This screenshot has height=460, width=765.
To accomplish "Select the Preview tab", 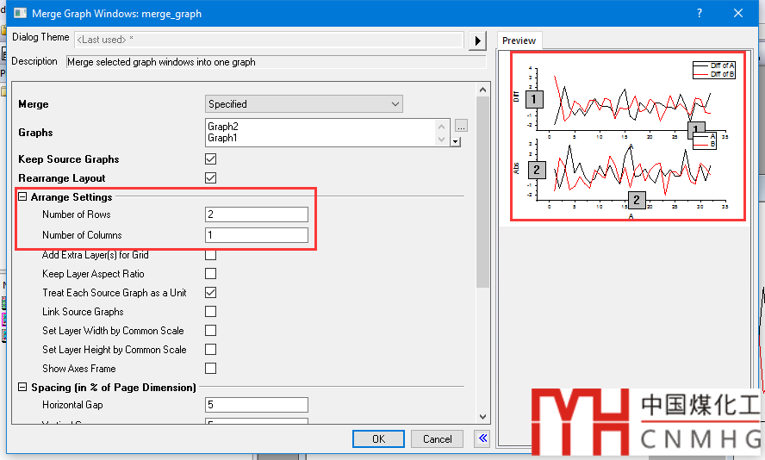I will click(x=519, y=40).
